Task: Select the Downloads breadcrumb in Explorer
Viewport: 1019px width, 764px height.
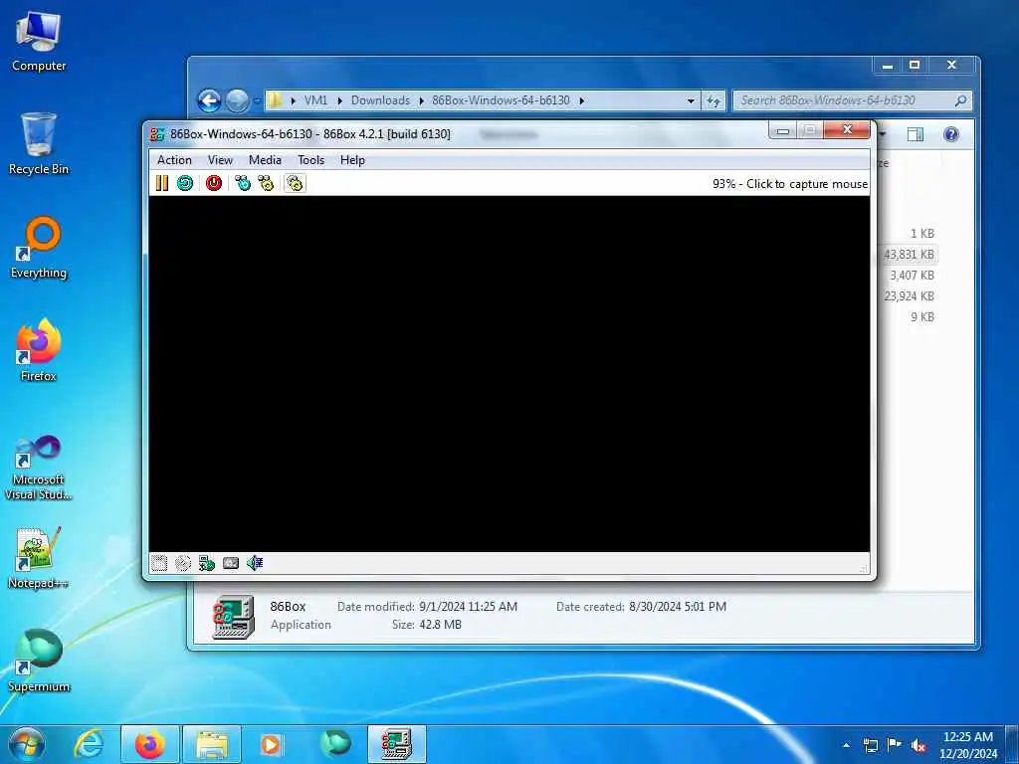Action: tap(381, 100)
